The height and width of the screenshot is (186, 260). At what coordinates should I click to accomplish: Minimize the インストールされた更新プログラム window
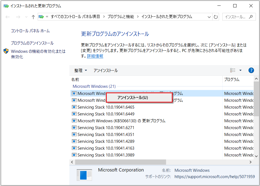click(x=219, y=6)
